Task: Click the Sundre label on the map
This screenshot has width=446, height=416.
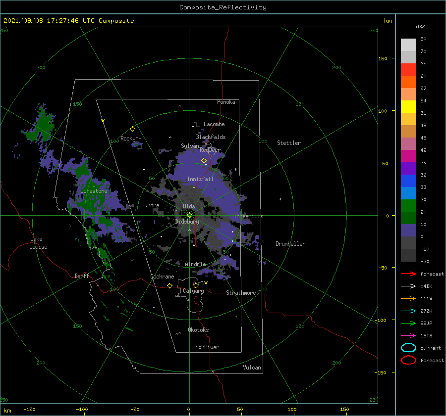Action: (150, 205)
